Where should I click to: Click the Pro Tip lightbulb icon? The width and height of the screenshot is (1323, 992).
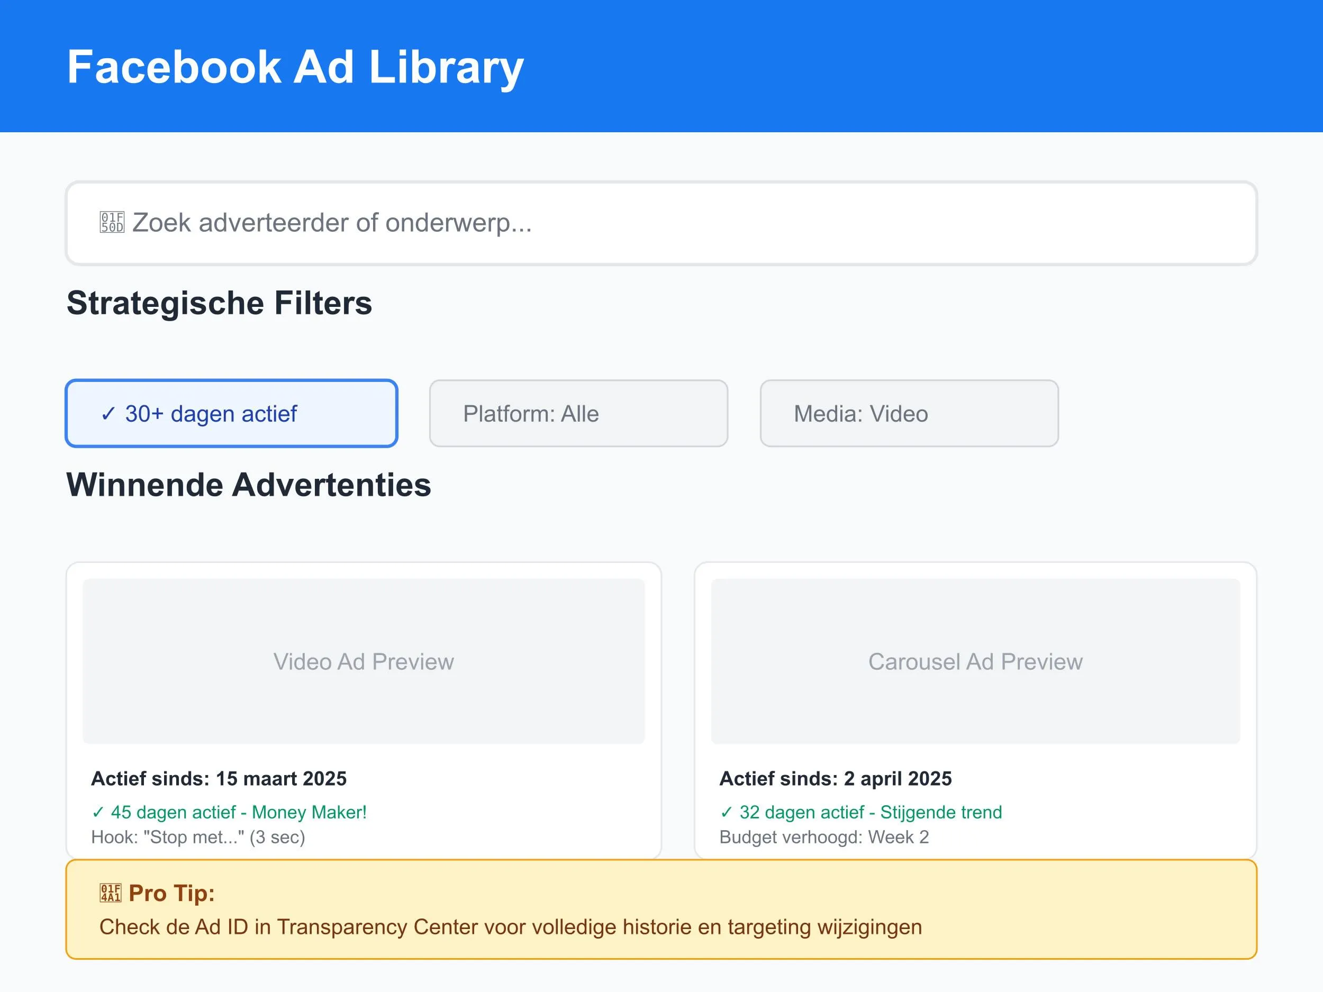tap(111, 894)
